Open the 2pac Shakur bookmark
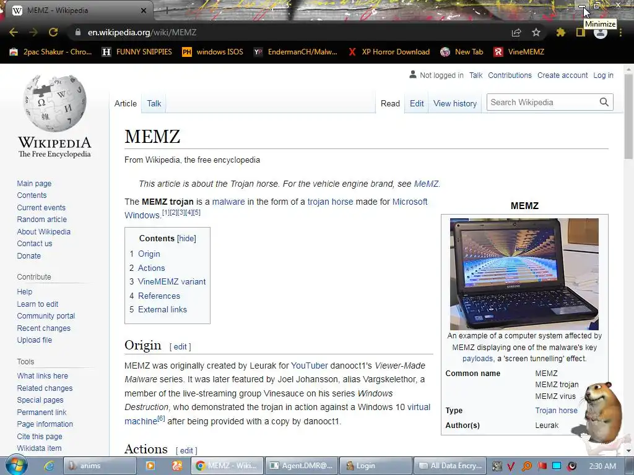Image resolution: width=634 pixels, height=475 pixels. [51, 52]
